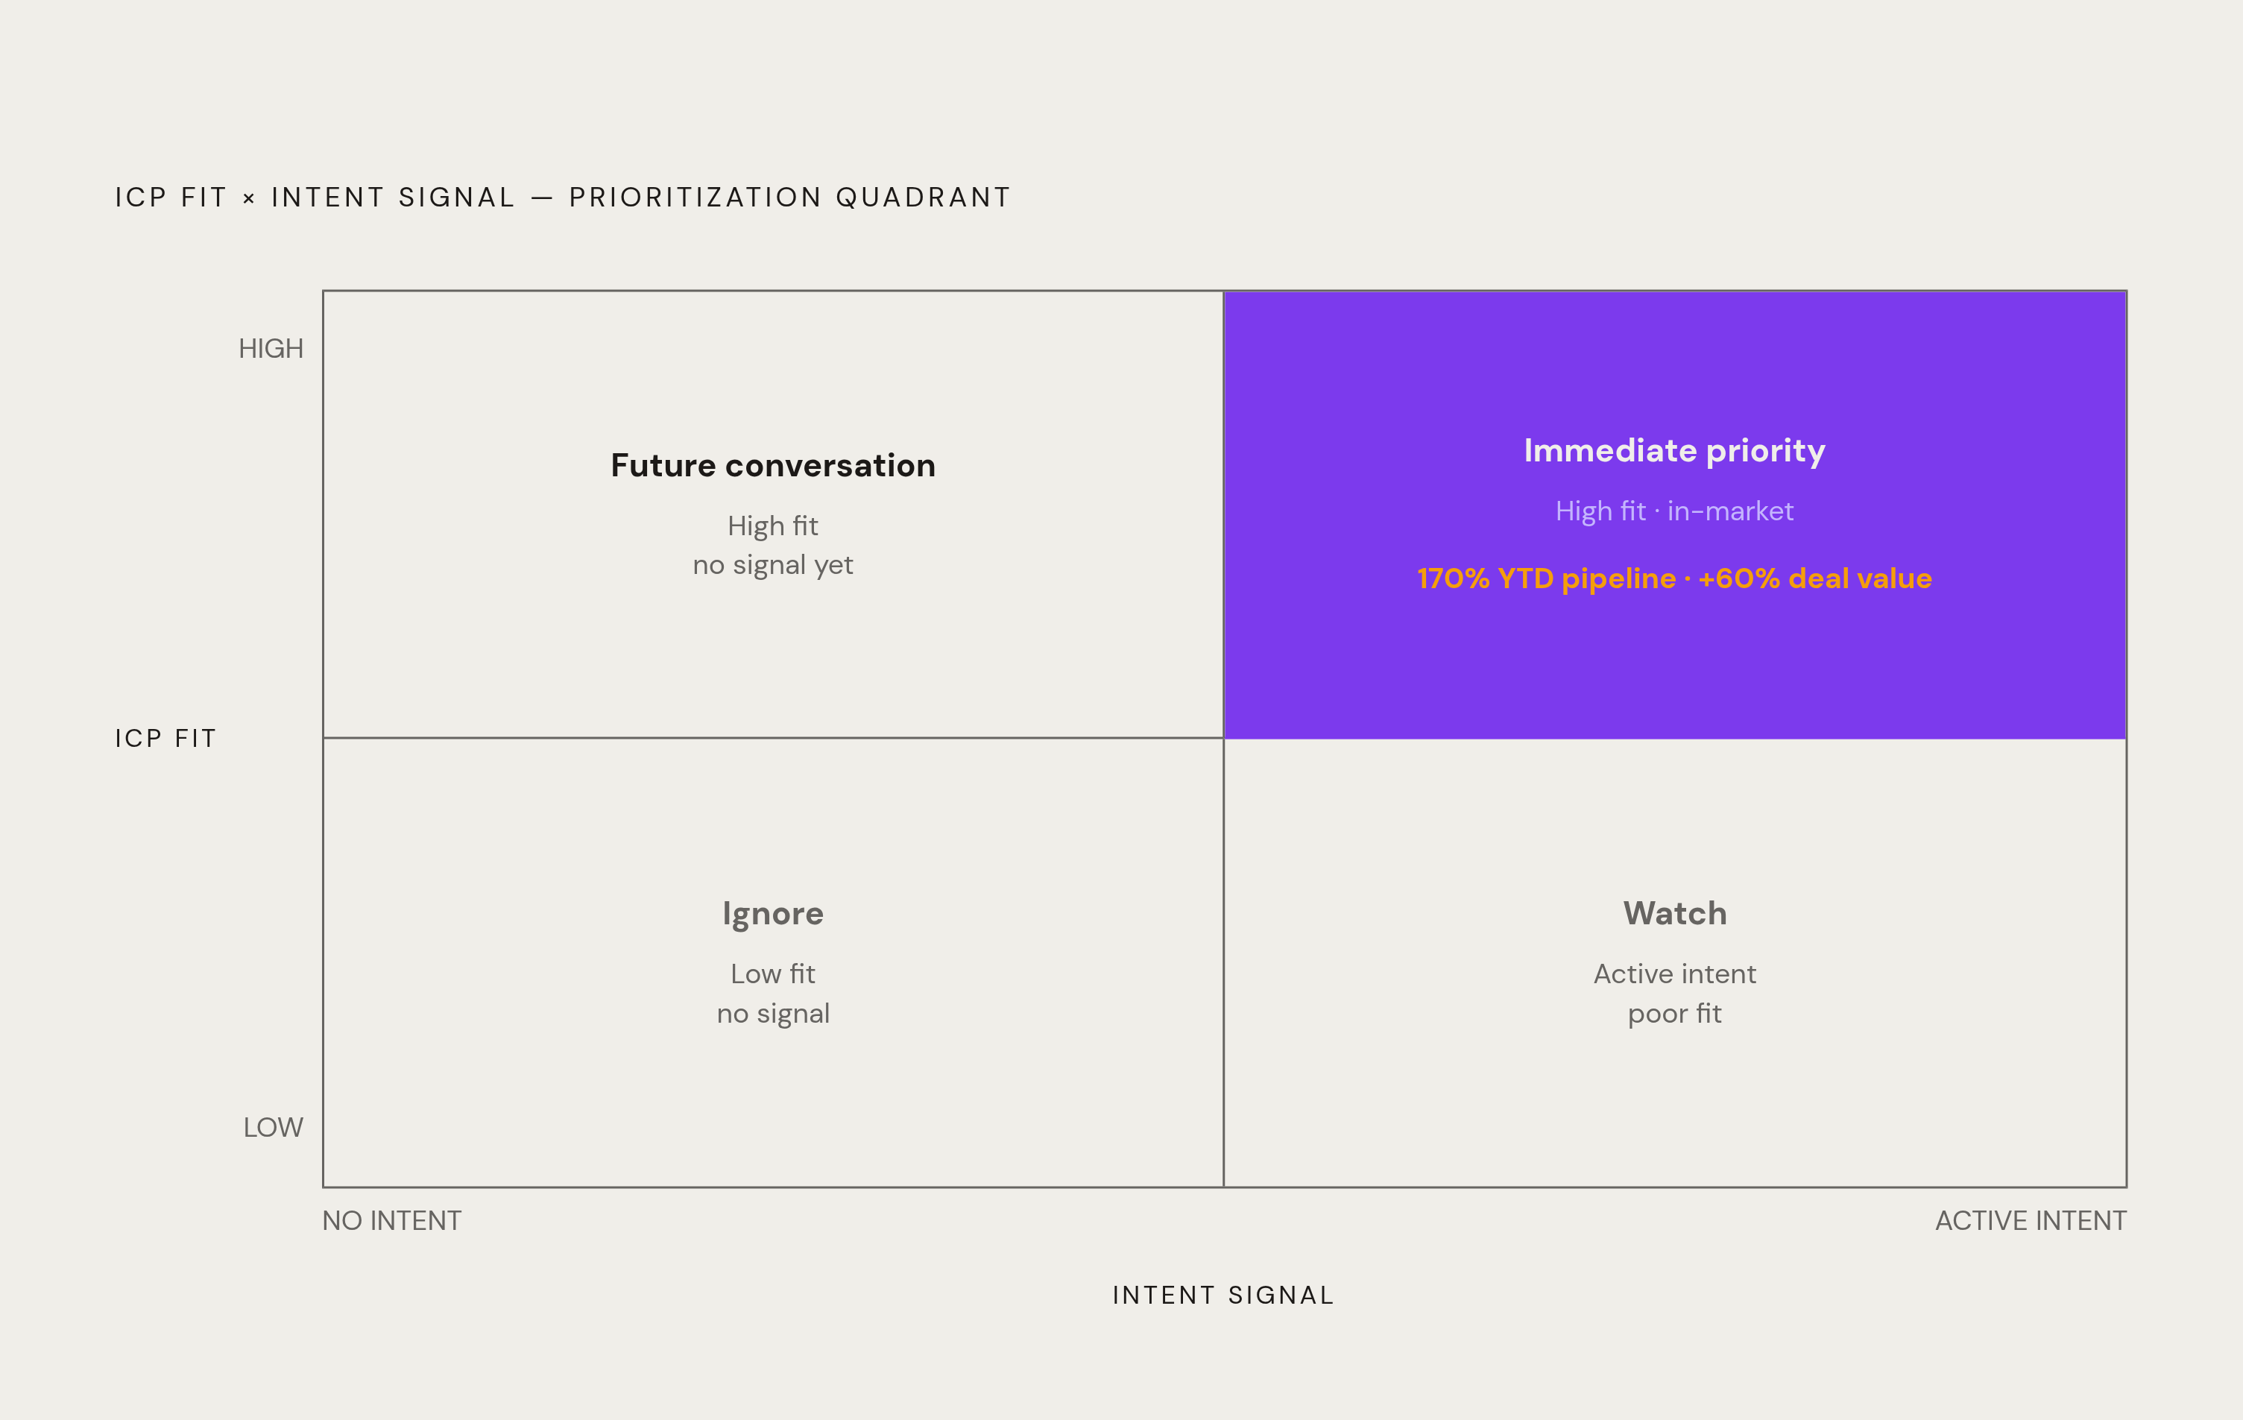
Task: Click the 'LOW' y-axis label
Action: point(273,1128)
